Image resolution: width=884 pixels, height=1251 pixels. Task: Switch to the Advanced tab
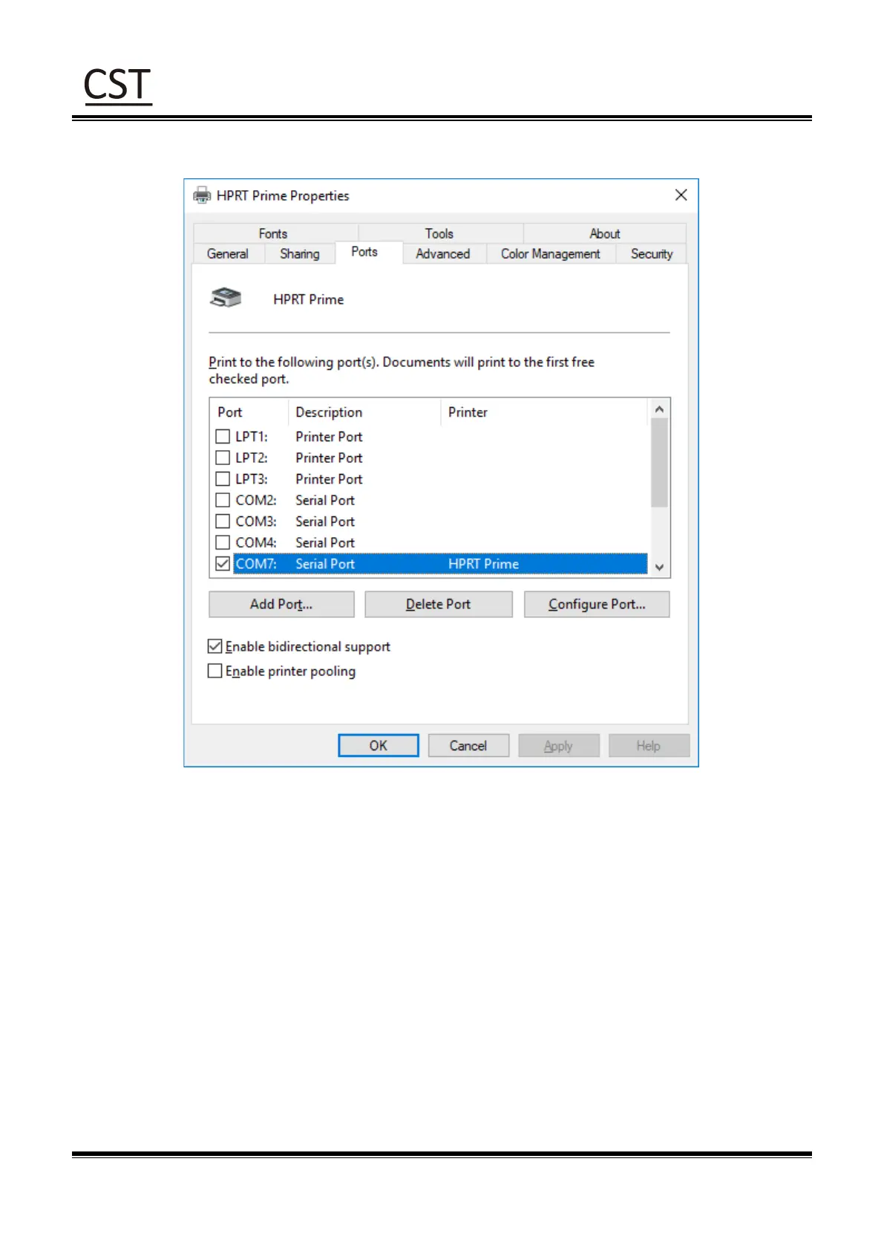pos(443,253)
